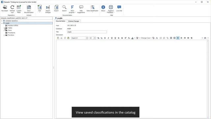The height and width of the screenshot is (119, 211).
Task: Toggle subscript formatting
Action: [129, 38]
